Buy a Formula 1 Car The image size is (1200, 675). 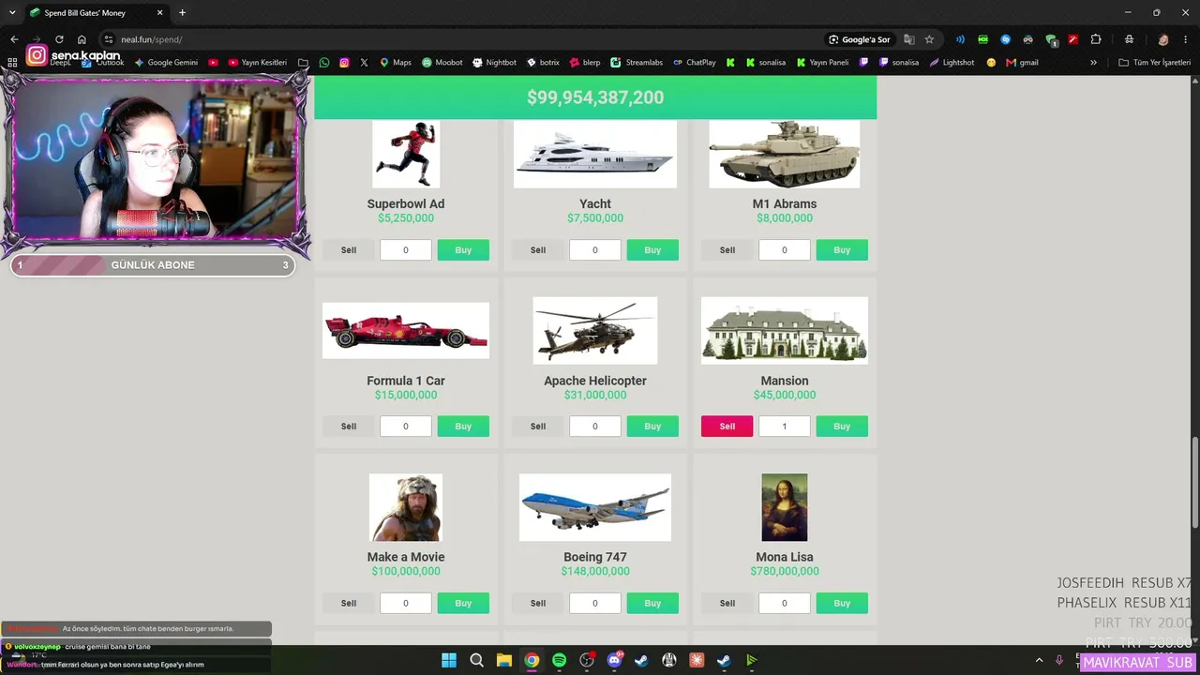click(463, 427)
